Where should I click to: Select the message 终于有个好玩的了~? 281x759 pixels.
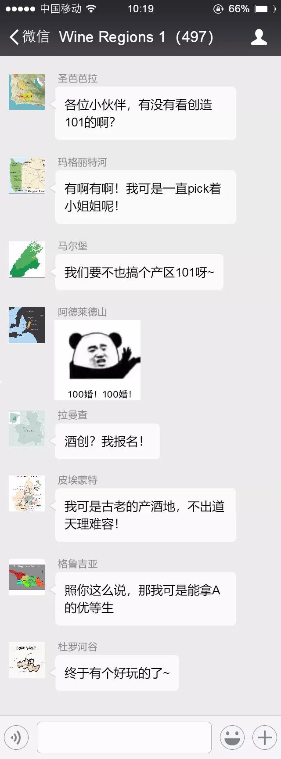(117, 673)
